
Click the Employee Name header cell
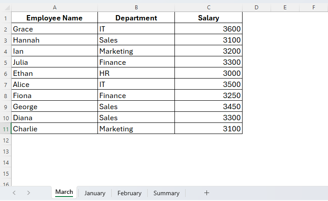pos(55,18)
